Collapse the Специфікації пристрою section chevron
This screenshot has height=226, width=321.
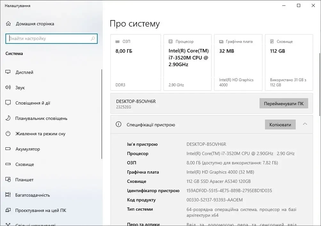305,124
